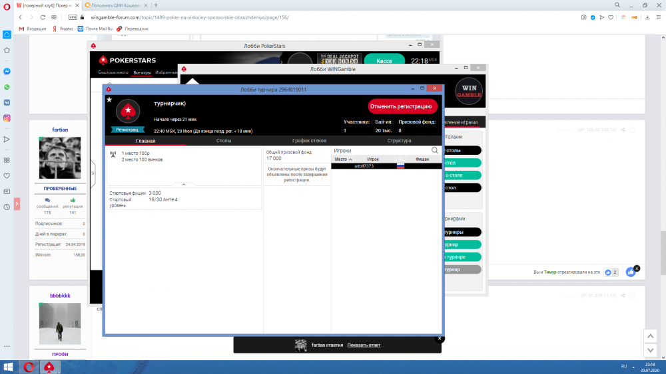Open Яндекс bookmark
The height and width of the screenshot is (374, 666).
tap(63, 29)
